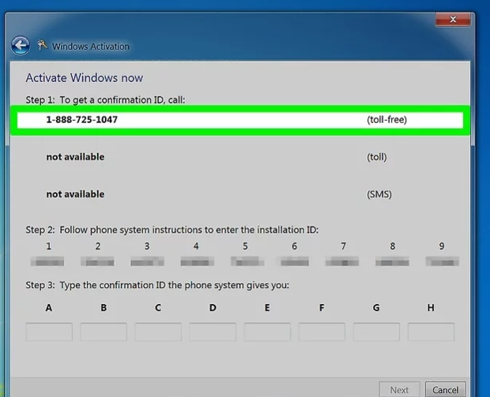Focus confirmation ID field E
This screenshot has height=397, width=490.
(x=267, y=331)
